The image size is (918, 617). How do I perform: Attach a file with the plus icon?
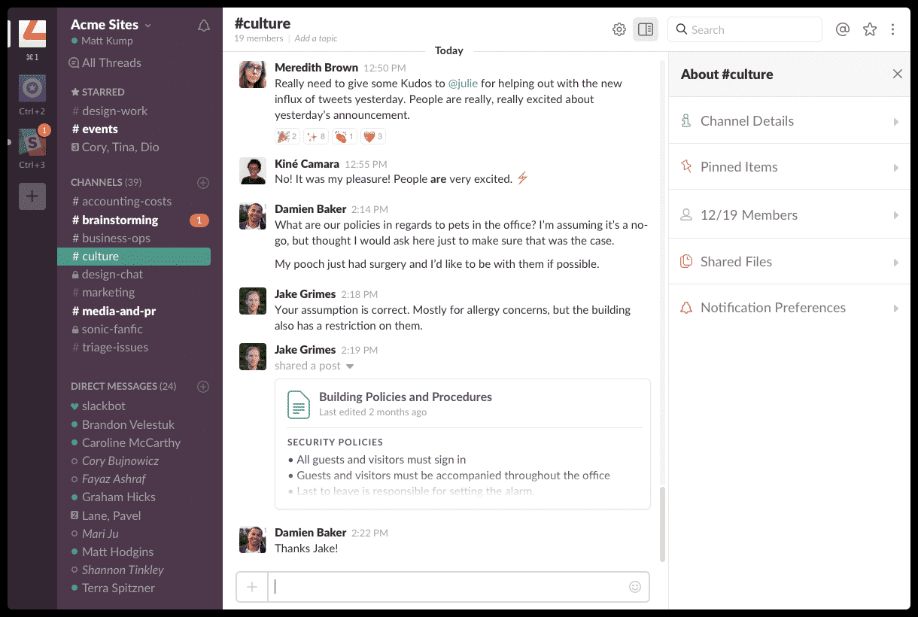[251, 586]
